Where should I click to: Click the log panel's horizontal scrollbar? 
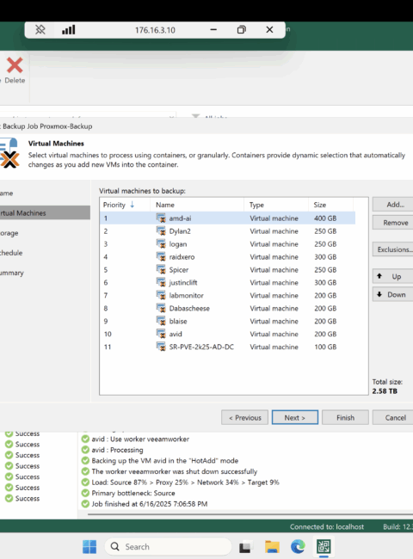click(250, 514)
